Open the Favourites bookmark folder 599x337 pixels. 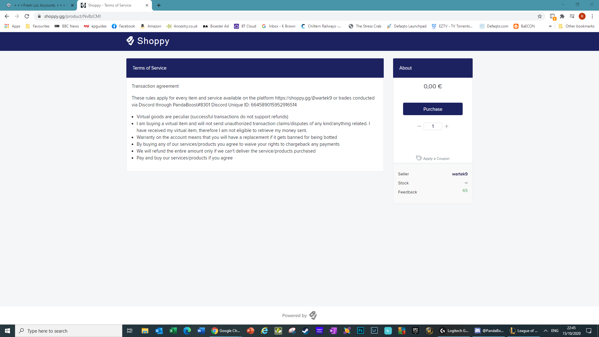coord(37,26)
